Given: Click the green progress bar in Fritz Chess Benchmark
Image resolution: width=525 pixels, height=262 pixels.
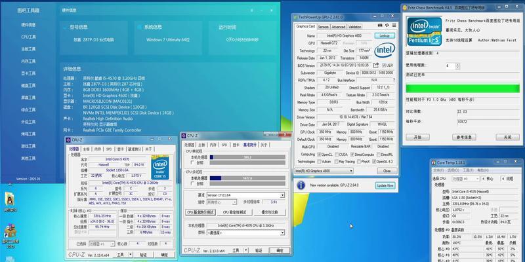Looking at the screenshot, I should (x=463, y=88).
